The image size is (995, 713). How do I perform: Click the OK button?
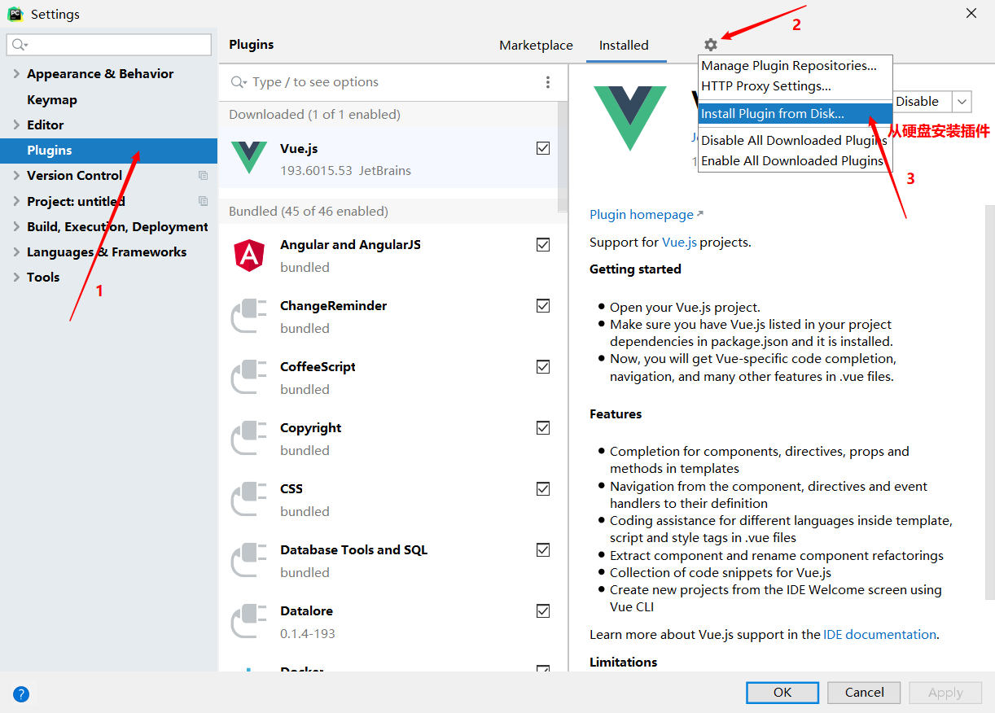click(782, 693)
